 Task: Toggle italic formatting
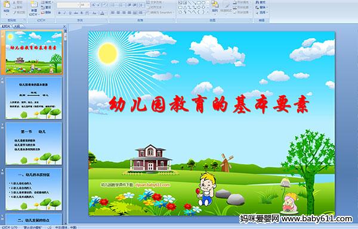65,13
